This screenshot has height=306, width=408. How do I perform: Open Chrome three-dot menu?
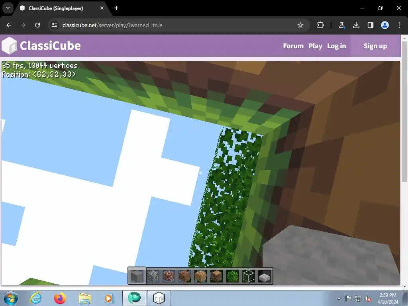(399, 25)
